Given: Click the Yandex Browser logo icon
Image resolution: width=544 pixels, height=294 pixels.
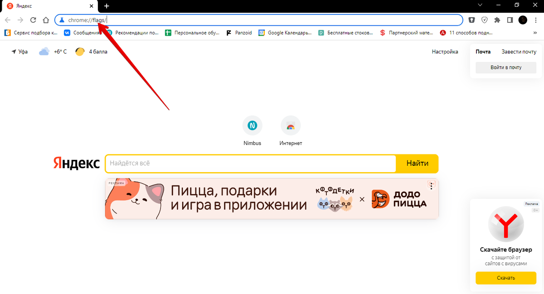Looking at the screenshot, I should (x=506, y=224).
